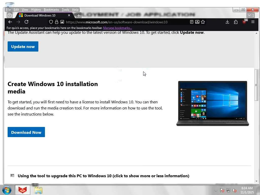The width and height of the screenshot is (260, 195).
Task: Open the File menu
Action: (8, 10)
